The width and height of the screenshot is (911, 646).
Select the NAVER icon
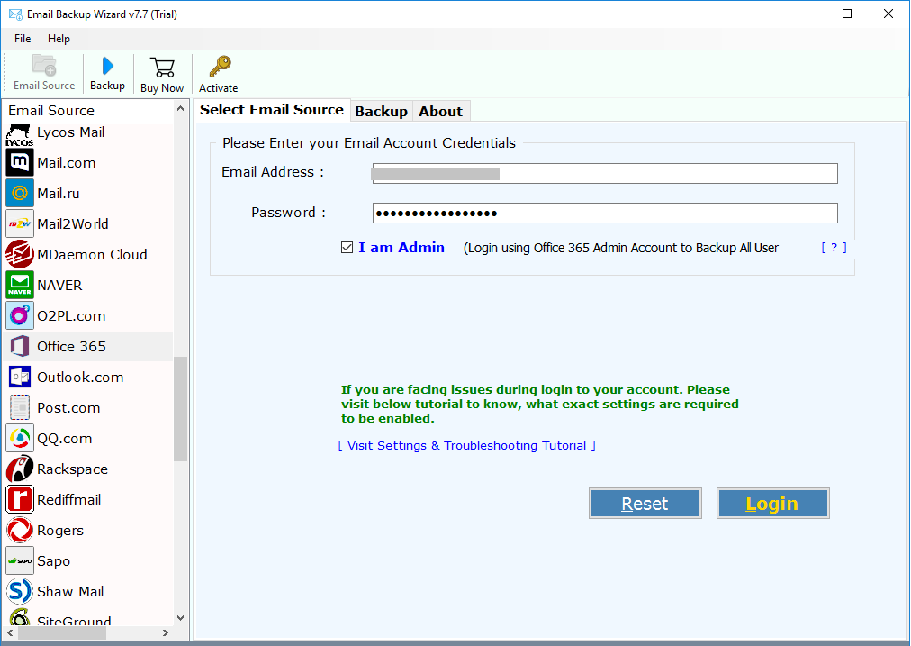20,285
